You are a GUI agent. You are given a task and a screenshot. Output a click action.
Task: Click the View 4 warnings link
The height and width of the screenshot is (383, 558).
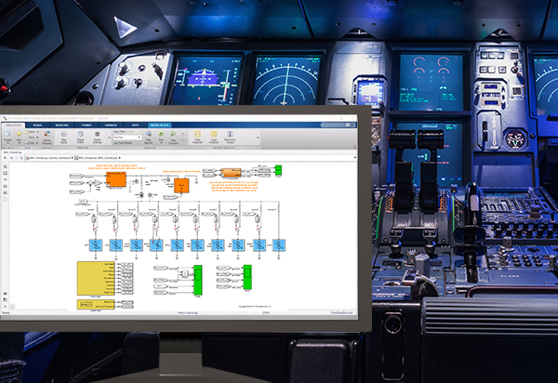coord(184,314)
